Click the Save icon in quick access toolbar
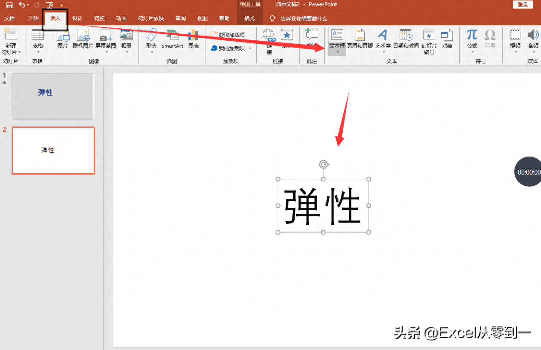The width and height of the screenshot is (541, 350). pos(9,5)
